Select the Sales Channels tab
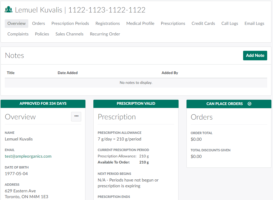 [69, 34]
